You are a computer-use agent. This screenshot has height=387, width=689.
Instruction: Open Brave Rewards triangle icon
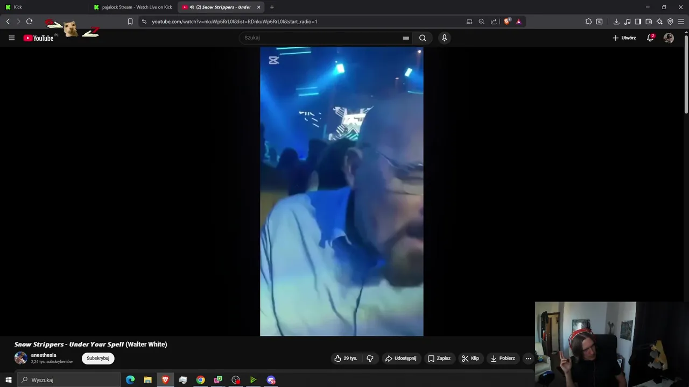pyautogui.click(x=518, y=21)
